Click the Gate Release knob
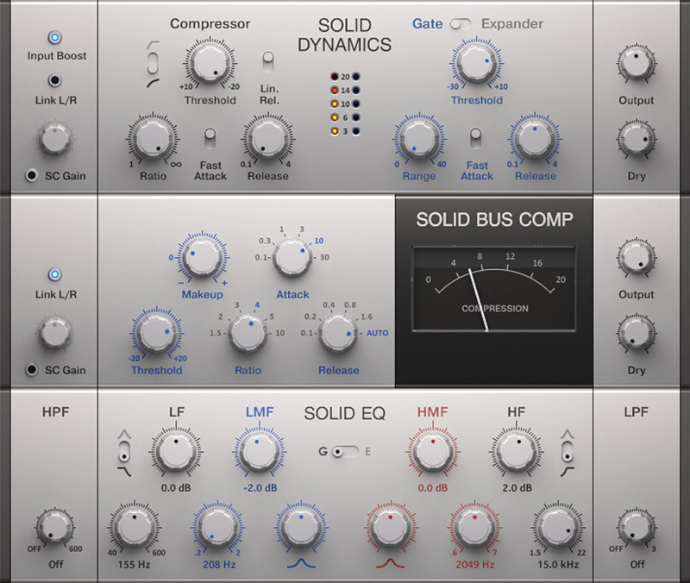Image resolution: width=690 pixels, height=583 pixels. click(535, 139)
